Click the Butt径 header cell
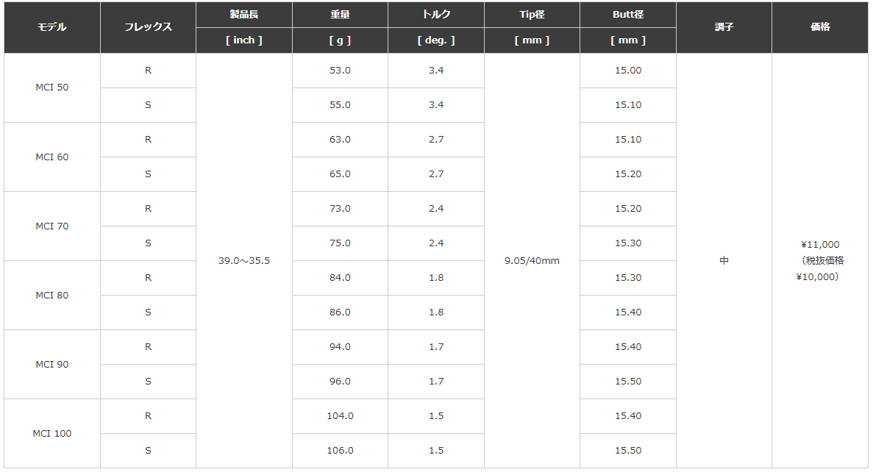The height and width of the screenshot is (472, 873). click(628, 15)
